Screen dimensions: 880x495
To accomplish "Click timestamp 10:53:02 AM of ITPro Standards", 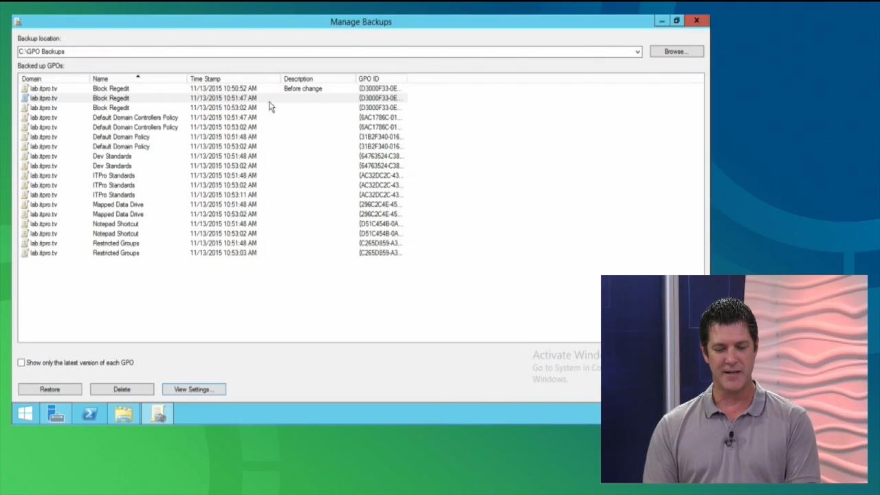I will coord(223,185).
